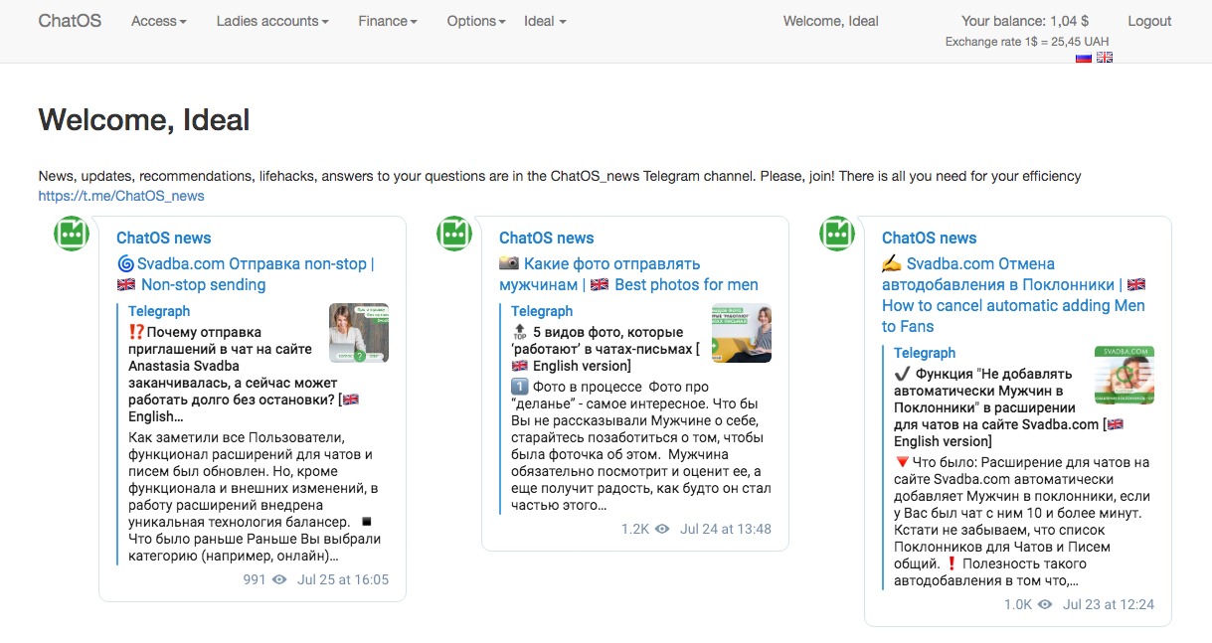Click the large 'Welcome, Ideal' page heading
The height and width of the screenshot is (643, 1212).
click(x=144, y=120)
